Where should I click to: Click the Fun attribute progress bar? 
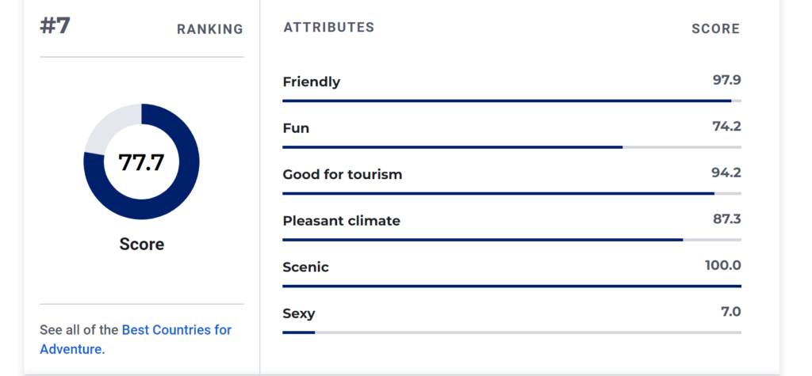tap(511, 147)
